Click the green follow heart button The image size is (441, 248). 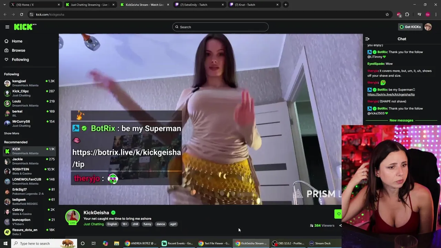coord(338,214)
